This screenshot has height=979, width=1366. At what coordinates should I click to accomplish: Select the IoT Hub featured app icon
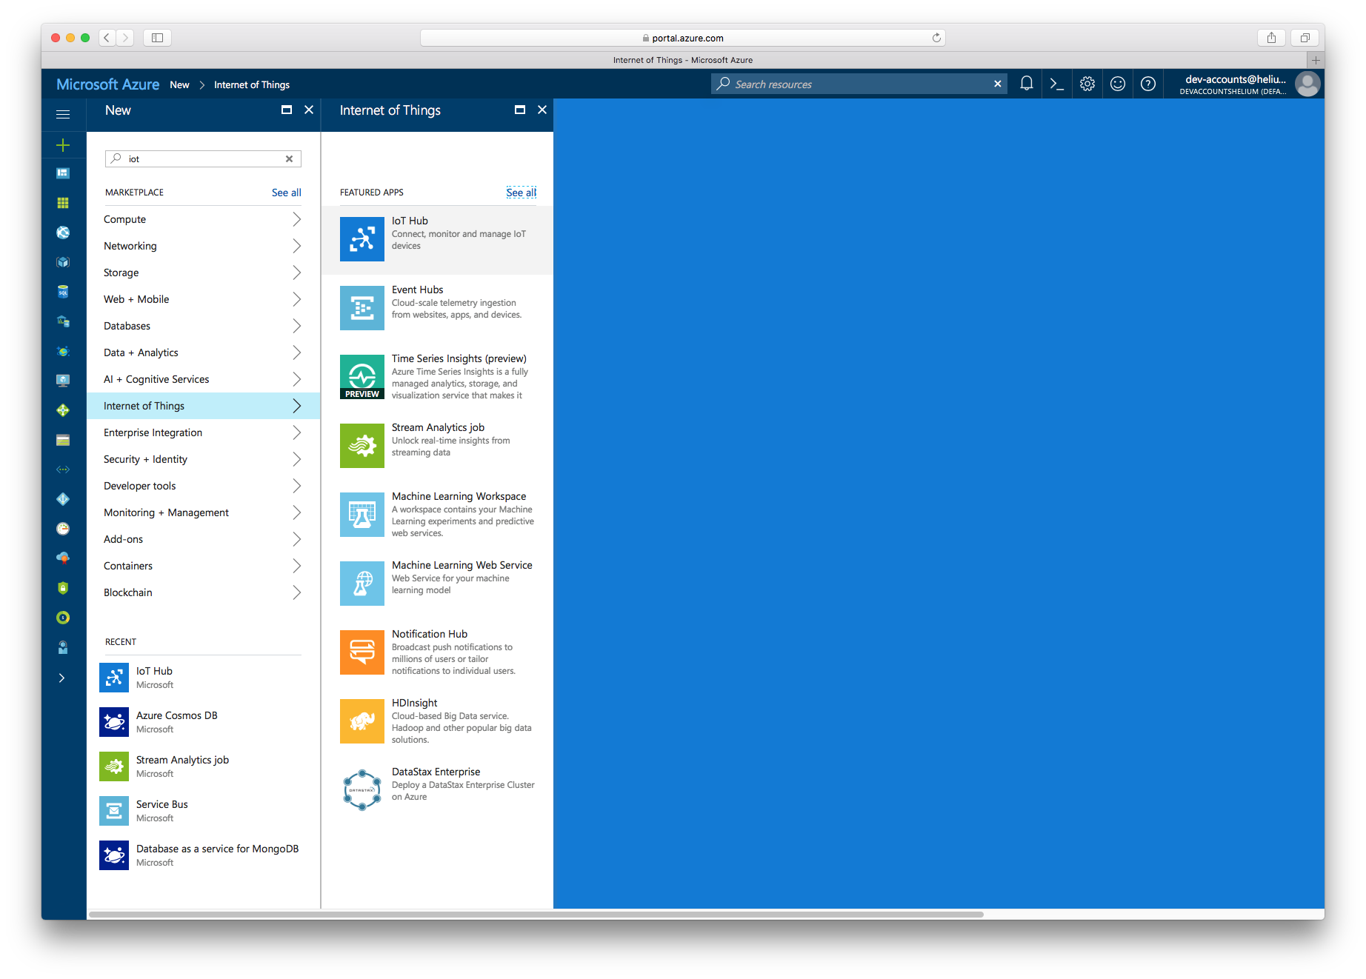[x=362, y=239]
